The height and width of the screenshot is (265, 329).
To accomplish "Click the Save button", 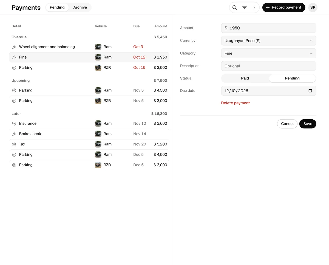I will (x=308, y=124).
